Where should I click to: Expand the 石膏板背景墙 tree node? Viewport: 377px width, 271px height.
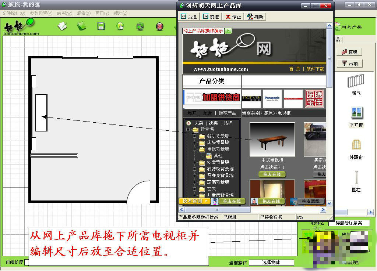coord(194,169)
